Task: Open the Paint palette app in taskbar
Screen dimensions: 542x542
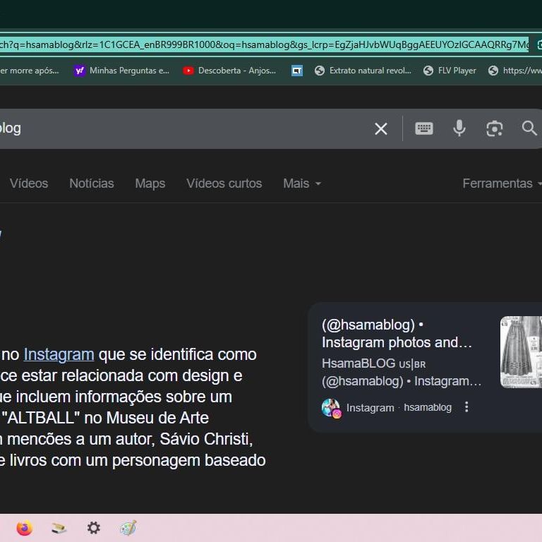Action: (128, 528)
